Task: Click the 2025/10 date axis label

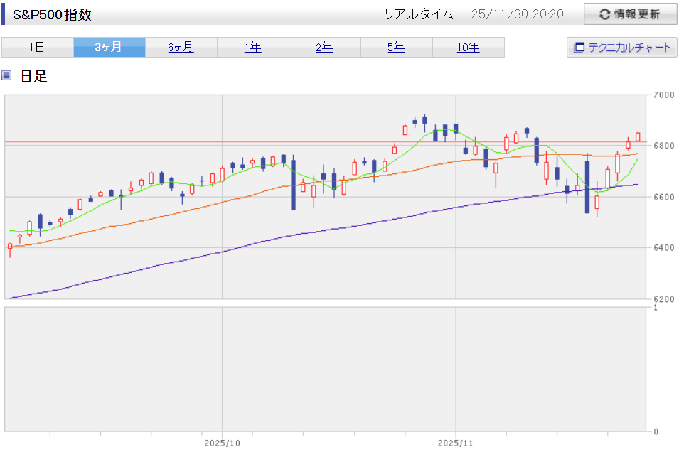Action: [222, 442]
